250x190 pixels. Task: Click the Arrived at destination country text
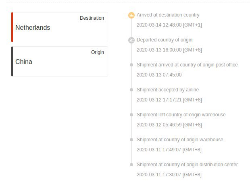pyautogui.click(x=168, y=15)
